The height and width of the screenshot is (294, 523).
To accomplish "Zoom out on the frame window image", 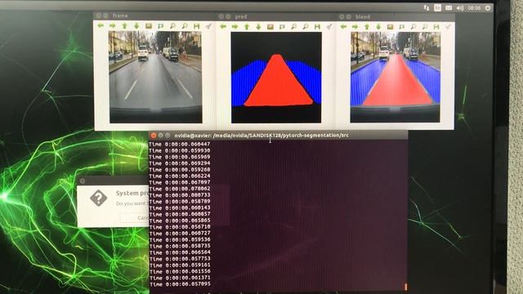I will [185, 25].
